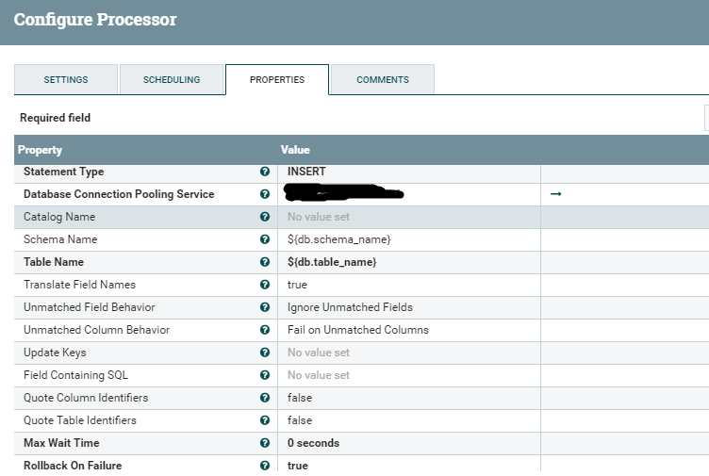This screenshot has height=476, width=709.
Task: Switch to the Scheduling tab
Action: click(x=172, y=80)
